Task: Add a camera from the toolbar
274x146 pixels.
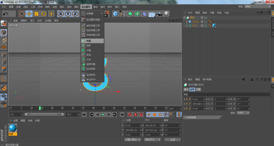Action: 159,14
